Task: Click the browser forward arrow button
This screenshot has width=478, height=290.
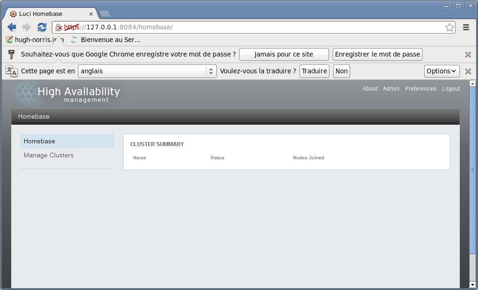Action: [x=27, y=27]
